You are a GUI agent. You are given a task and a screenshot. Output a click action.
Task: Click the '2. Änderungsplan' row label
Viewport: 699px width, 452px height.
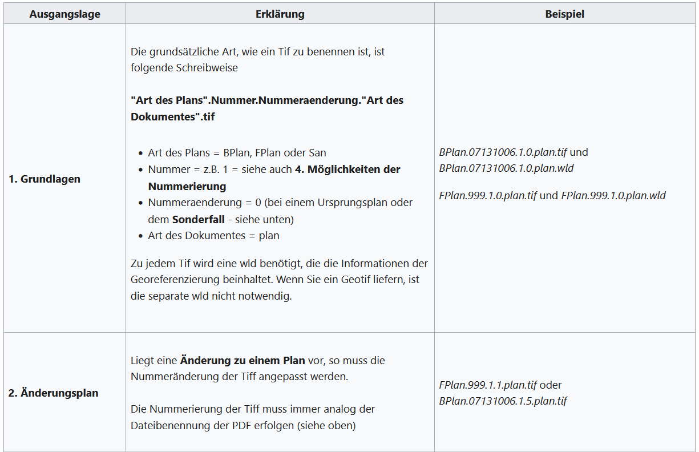(x=53, y=393)
